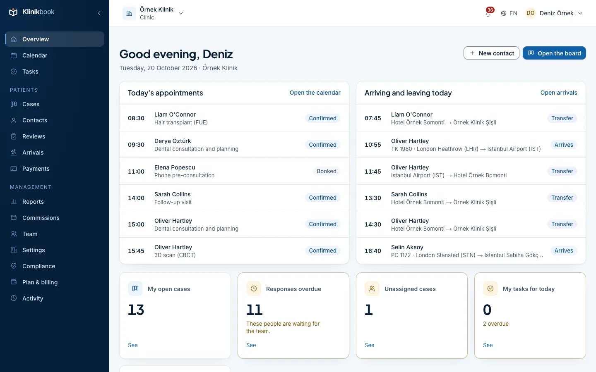
Task: Open the Deniz Örnek user menu
Action: [x=554, y=13]
